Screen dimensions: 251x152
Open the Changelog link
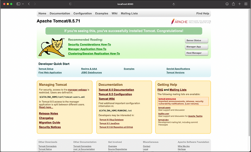(x=46, y=118)
